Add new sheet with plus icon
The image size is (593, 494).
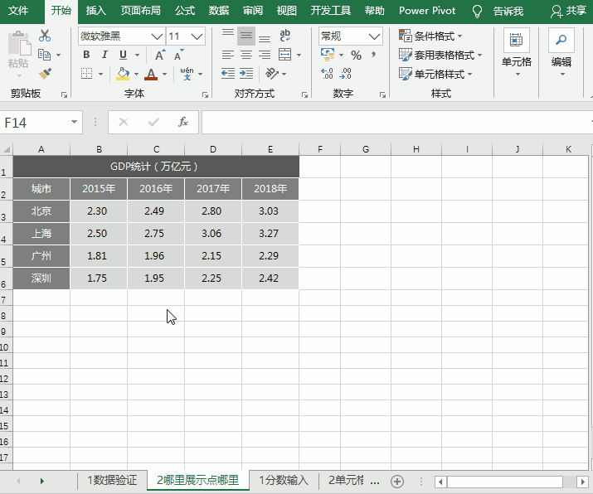coord(397,481)
